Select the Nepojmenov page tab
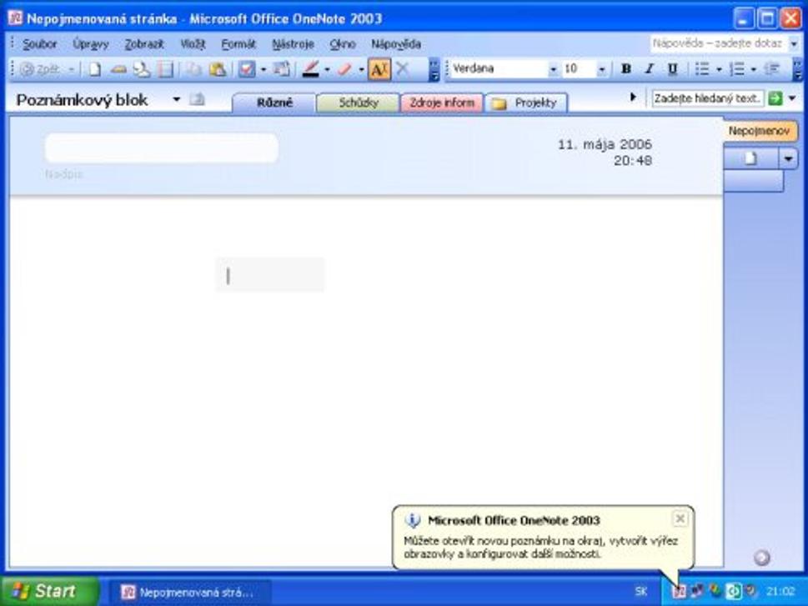Screen dimensions: 808x606 click(759, 131)
